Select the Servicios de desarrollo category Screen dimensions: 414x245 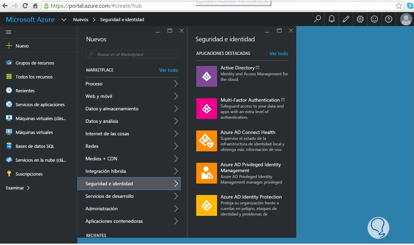(129, 196)
